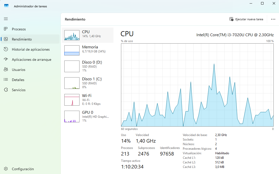Click the 14% usage value
The height and width of the screenshot is (174, 279).
pyautogui.click(x=126, y=141)
